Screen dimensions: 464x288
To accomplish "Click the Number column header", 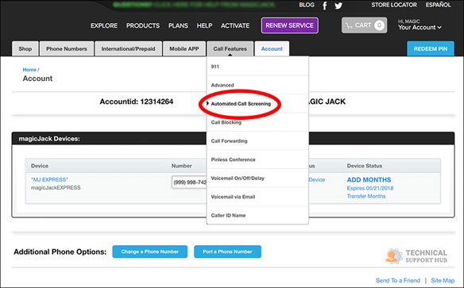I will pyautogui.click(x=181, y=166).
